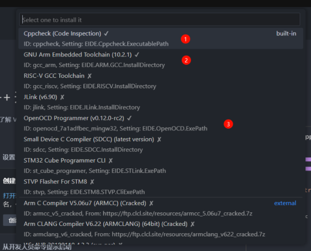This screenshot has height=251, width=311.
Task: Click the X mark beside SDCC entry
Action: [x=159, y=139]
